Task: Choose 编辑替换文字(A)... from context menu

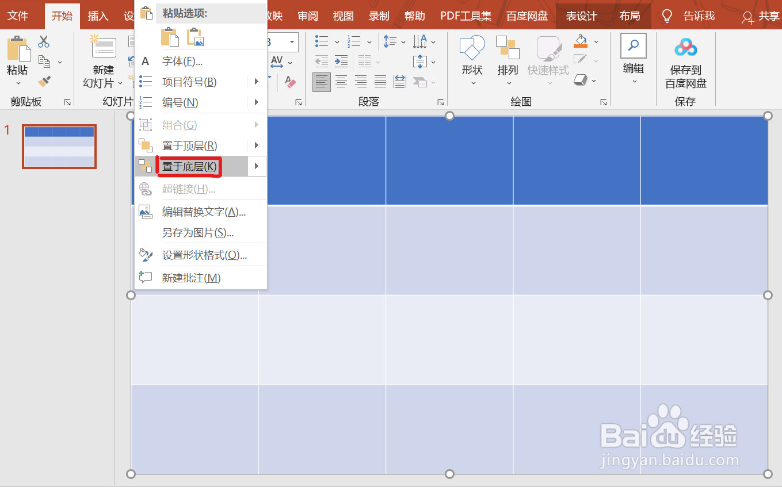Action: pos(200,212)
